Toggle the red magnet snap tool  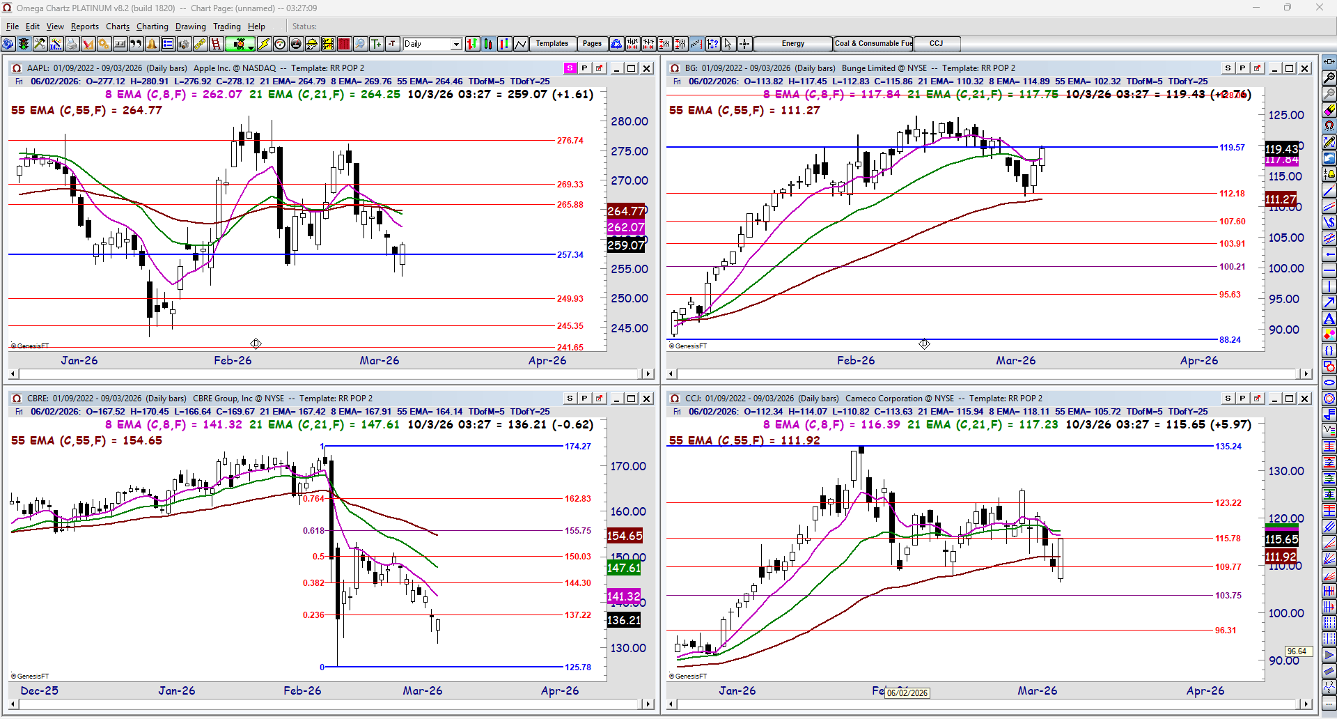pos(1329,126)
